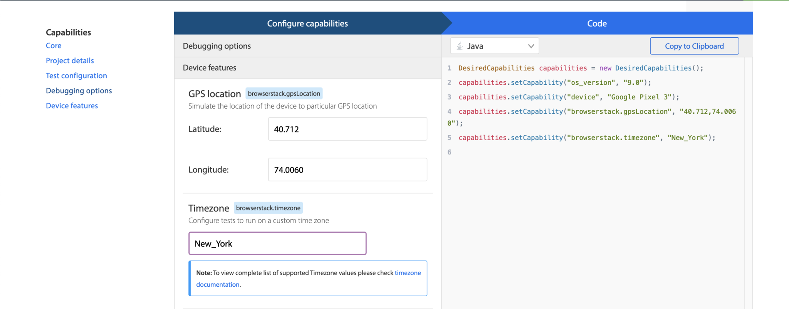Screen dimensions: 789x309
Task: Click code line 4 with gpsLocation capability
Action: click(596, 112)
